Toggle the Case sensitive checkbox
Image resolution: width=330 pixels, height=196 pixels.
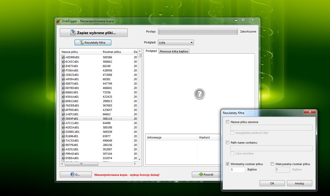point(232,153)
